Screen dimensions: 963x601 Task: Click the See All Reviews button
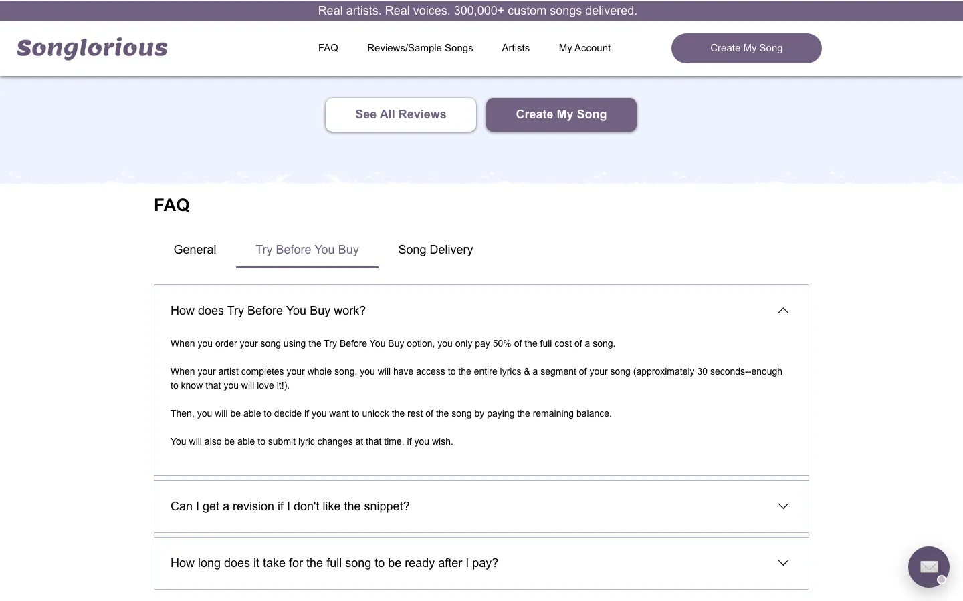tap(401, 114)
